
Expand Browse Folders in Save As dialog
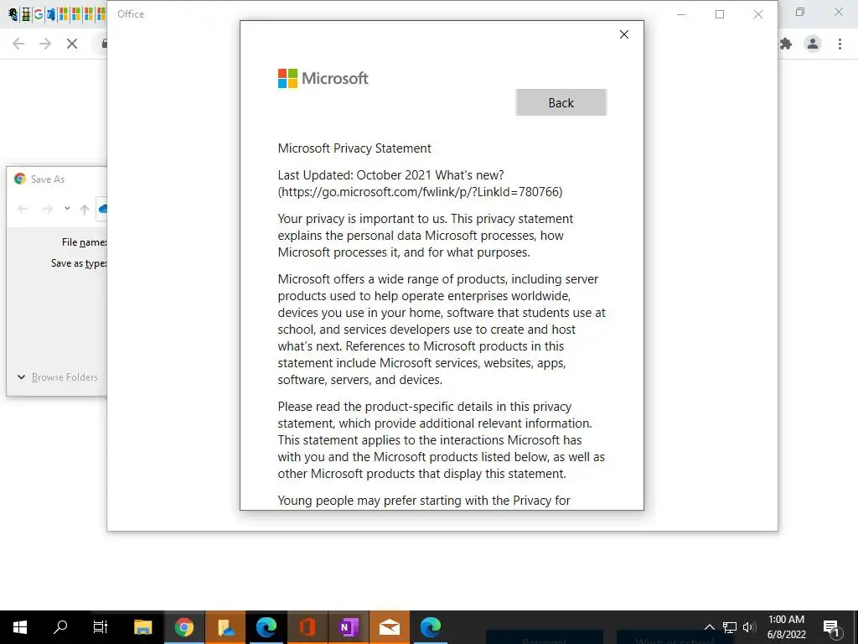click(58, 377)
